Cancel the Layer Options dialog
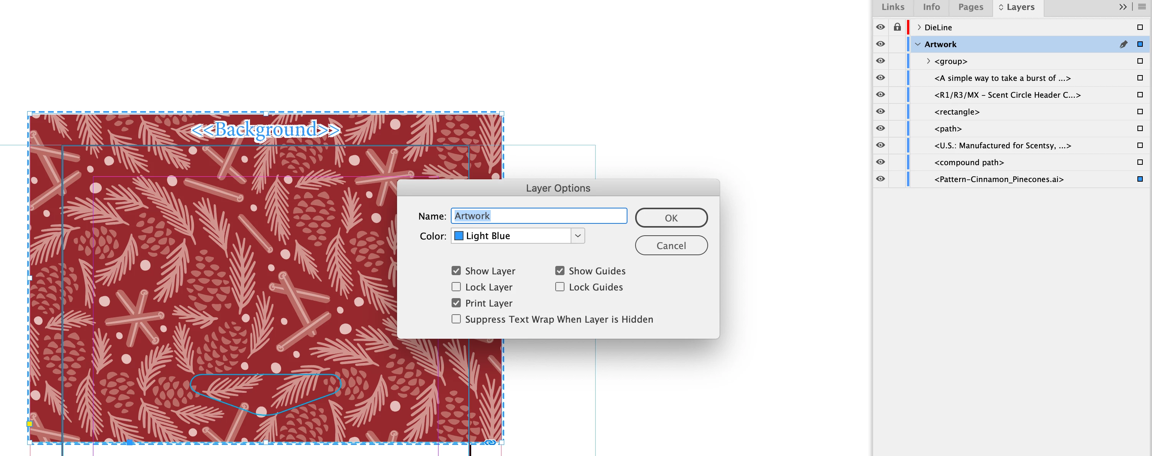The height and width of the screenshot is (456, 1152). pos(671,245)
